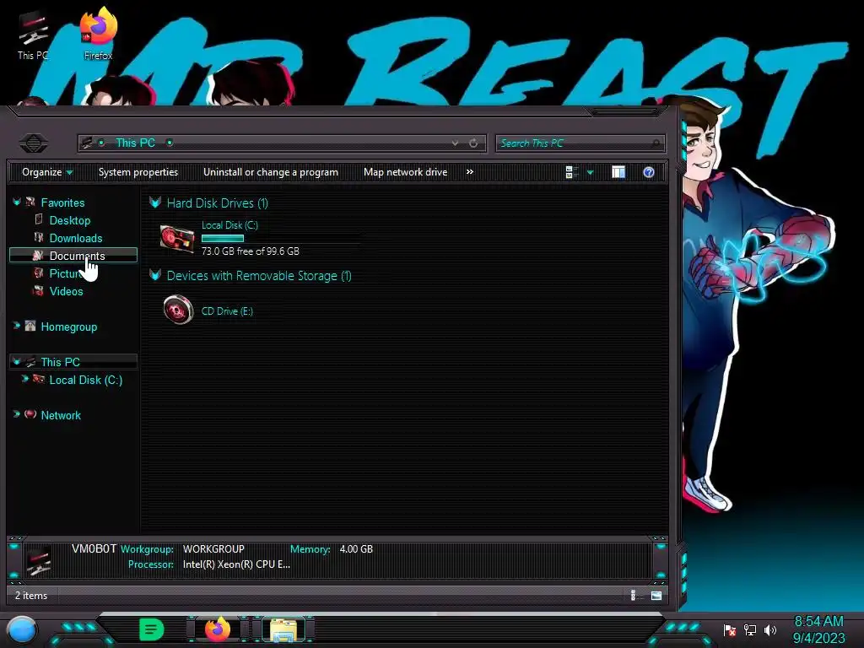
Task: Expand the Network node
Action: click(x=17, y=414)
